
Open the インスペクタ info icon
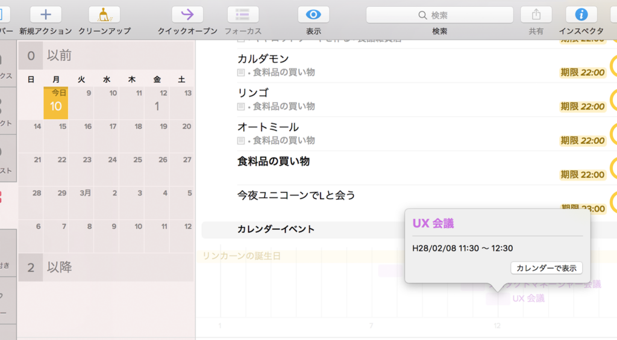[x=581, y=14]
